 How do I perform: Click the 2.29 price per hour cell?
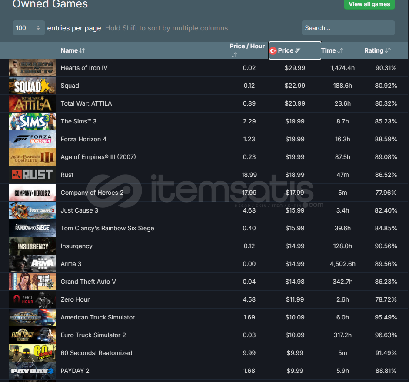click(x=249, y=121)
